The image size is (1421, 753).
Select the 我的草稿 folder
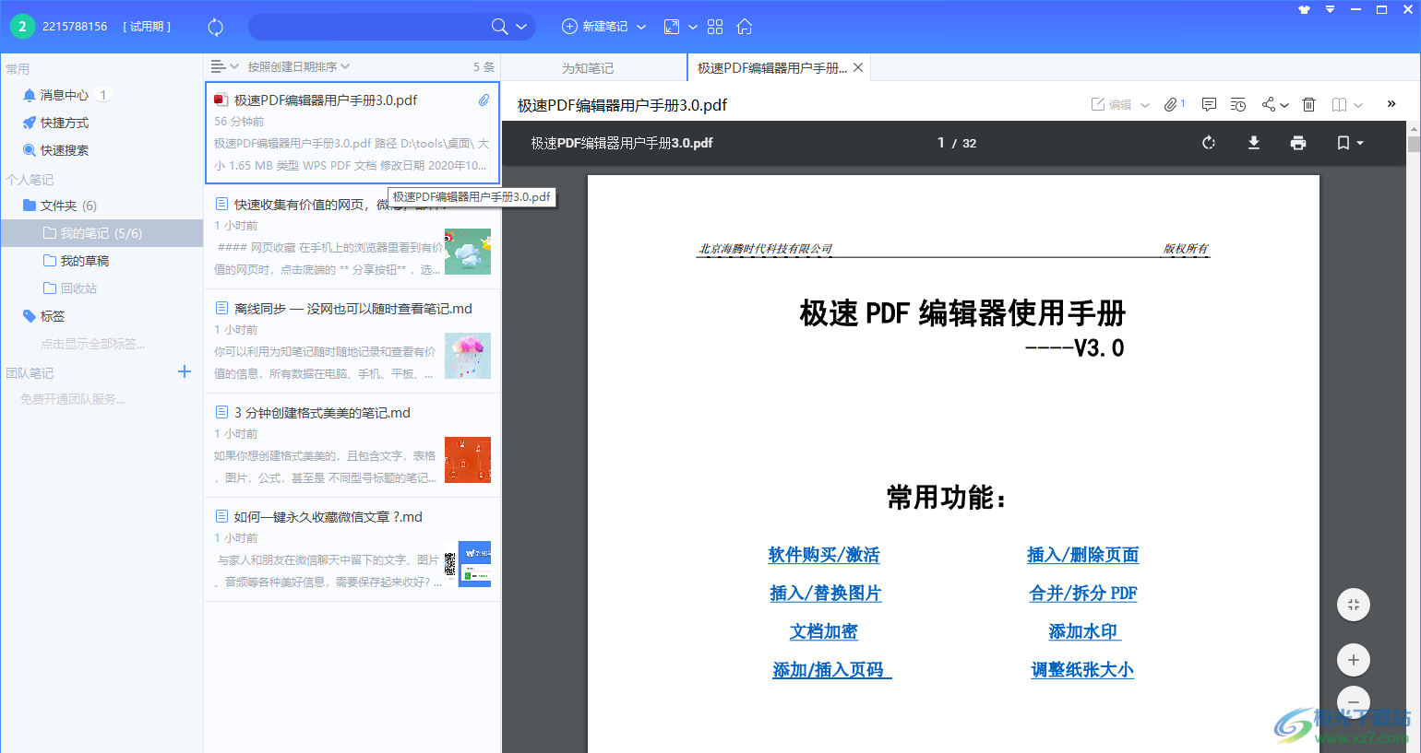tap(84, 261)
